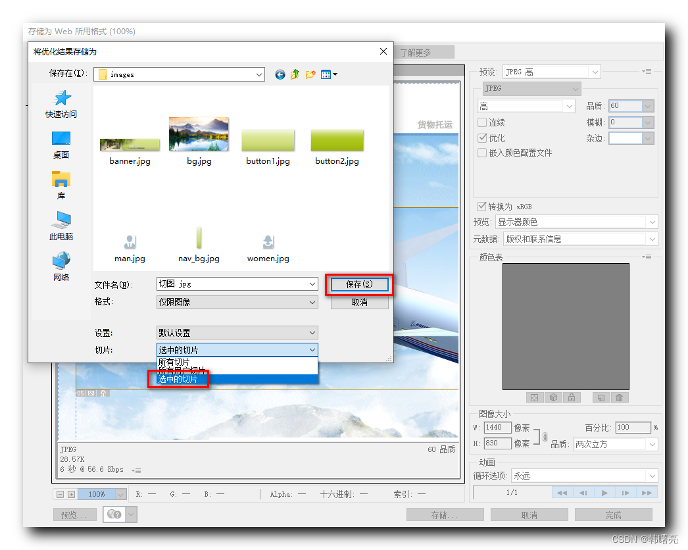Viewport: 688px width, 550px height.
Task: Go up one folder level
Action: pos(295,74)
